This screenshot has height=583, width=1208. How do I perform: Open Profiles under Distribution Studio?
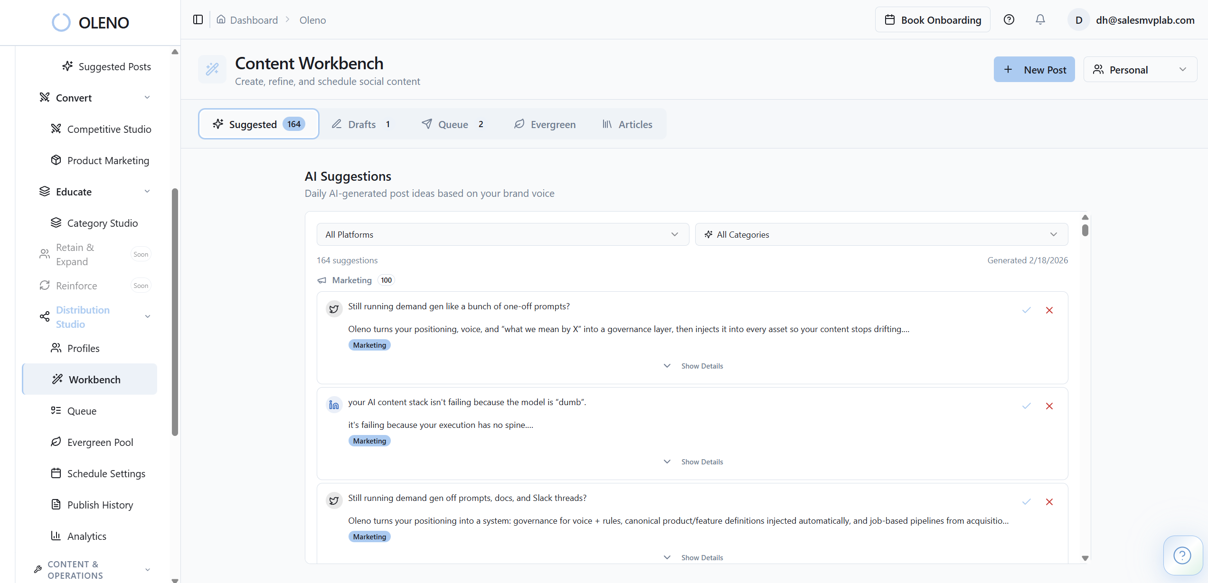83,348
